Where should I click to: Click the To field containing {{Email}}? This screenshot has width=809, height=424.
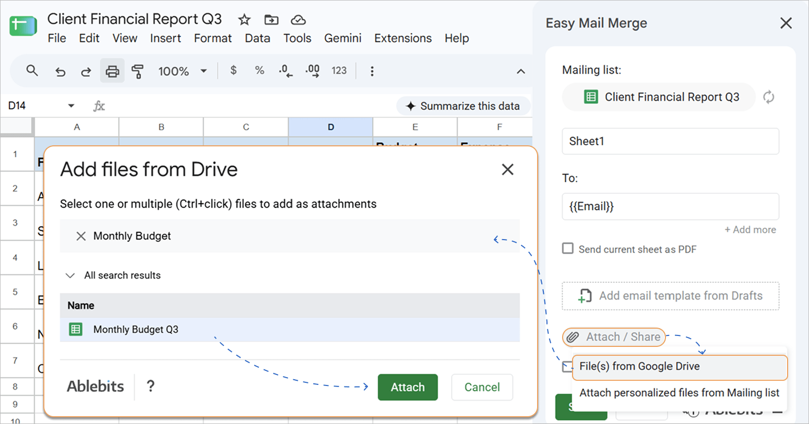click(x=671, y=206)
